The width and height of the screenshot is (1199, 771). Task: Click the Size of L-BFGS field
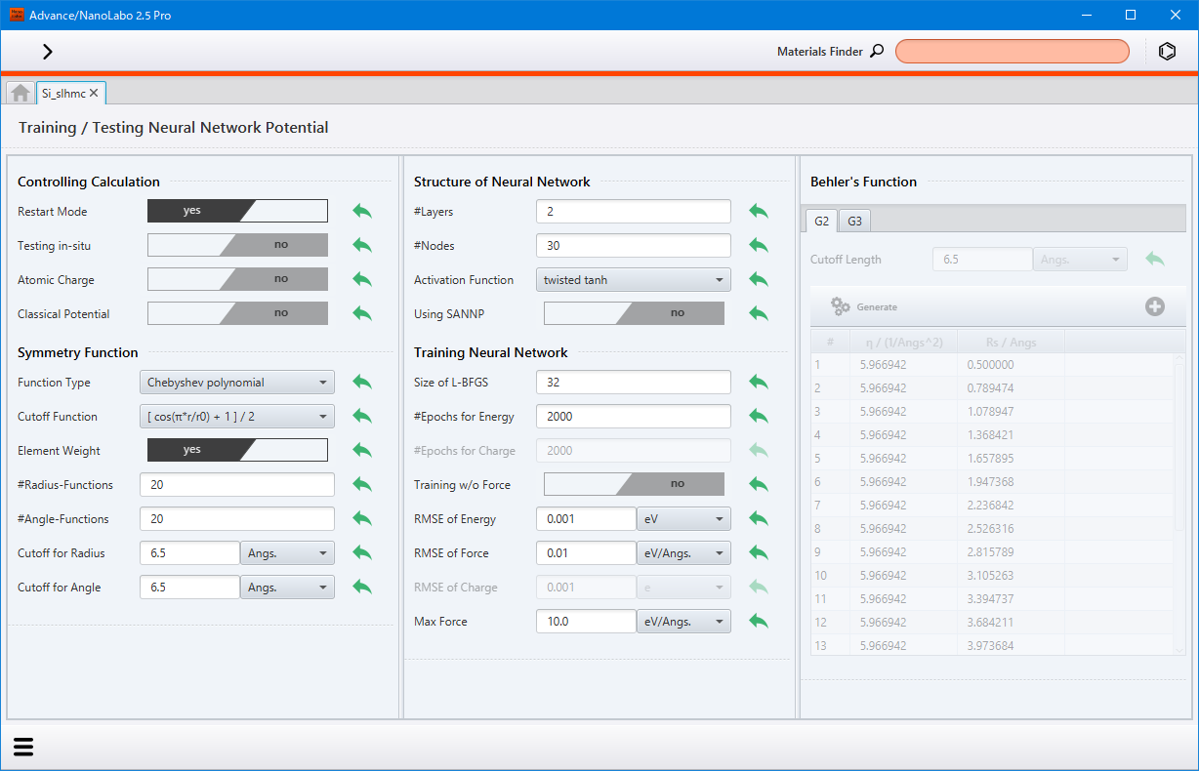[x=634, y=382]
